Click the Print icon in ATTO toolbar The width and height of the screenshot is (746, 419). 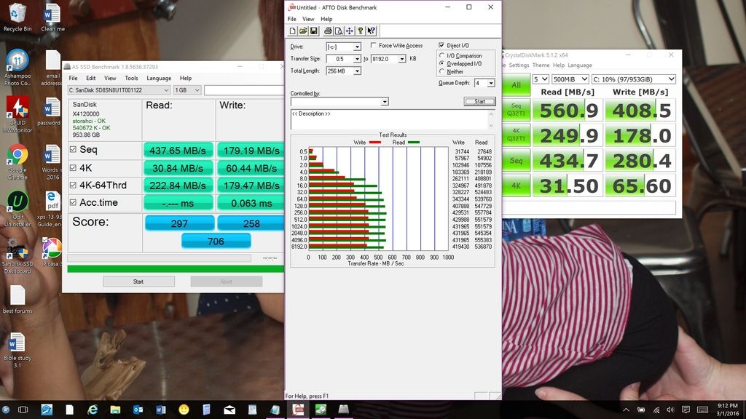coord(328,31)
